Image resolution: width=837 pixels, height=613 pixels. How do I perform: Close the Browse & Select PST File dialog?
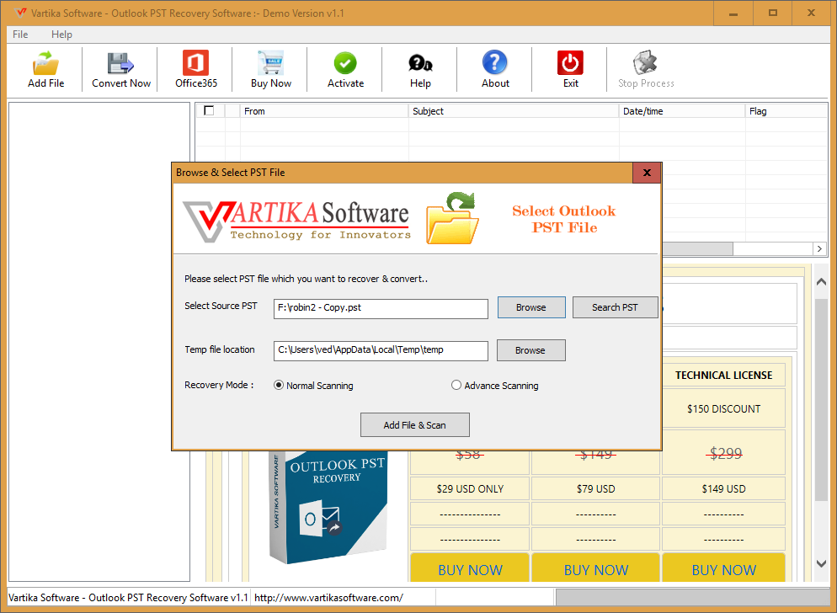click(x=647, y=173)
